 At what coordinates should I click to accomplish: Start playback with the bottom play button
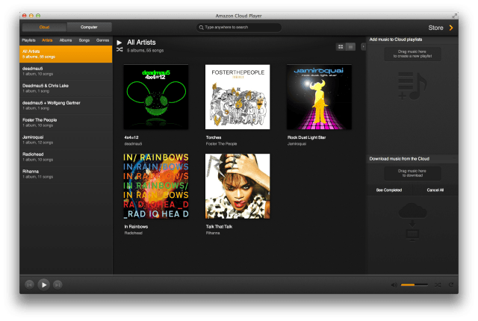[x=44, y=284]
